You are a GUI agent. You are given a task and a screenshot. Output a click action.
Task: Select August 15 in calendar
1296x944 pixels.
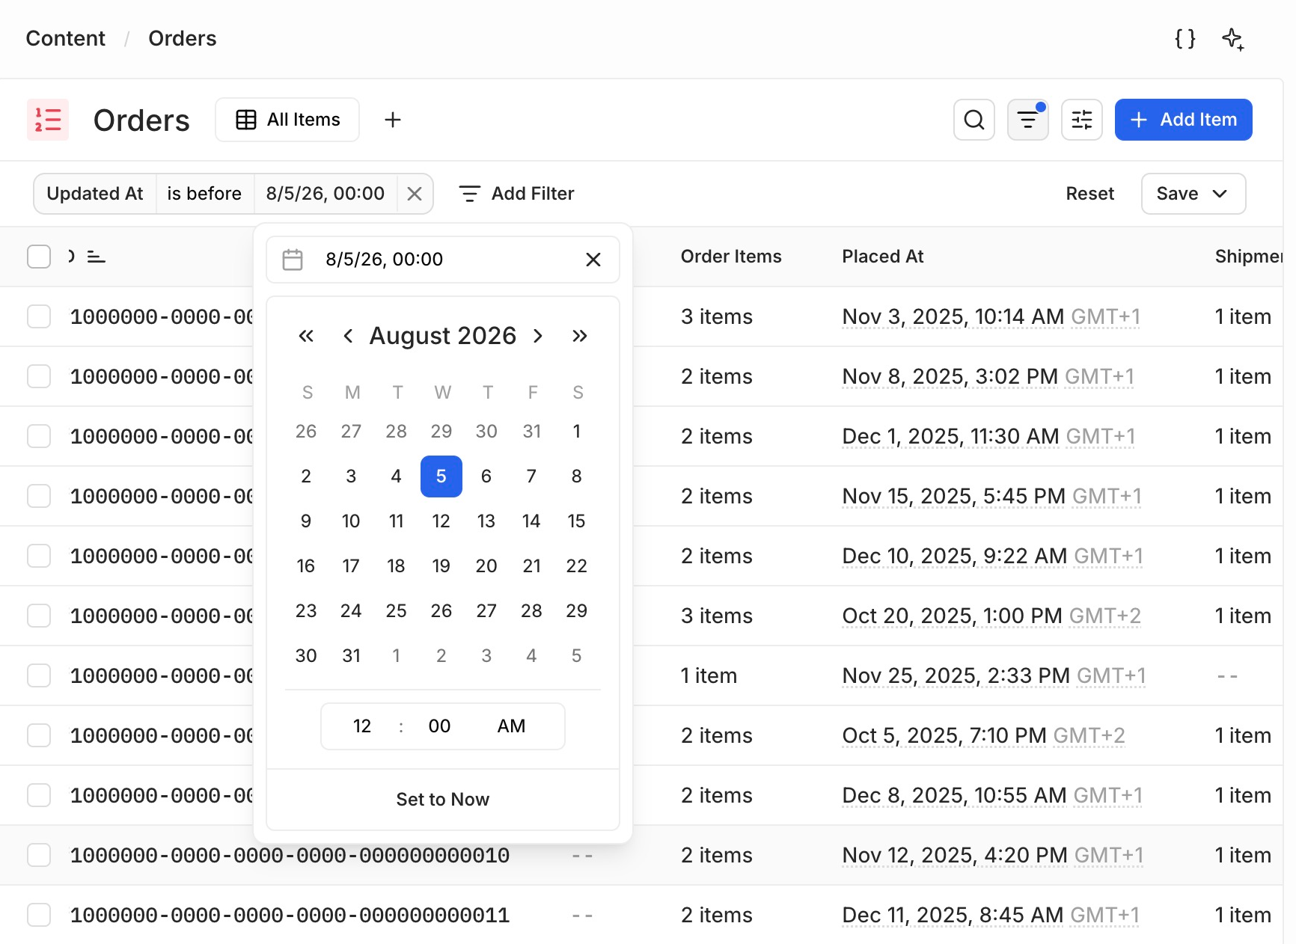[x=577, y=521]
